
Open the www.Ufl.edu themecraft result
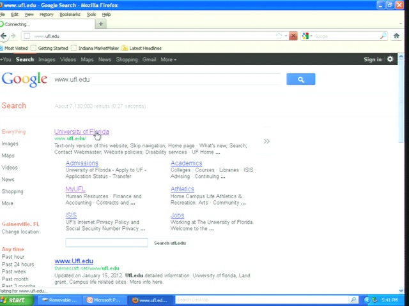coord(74,261)
